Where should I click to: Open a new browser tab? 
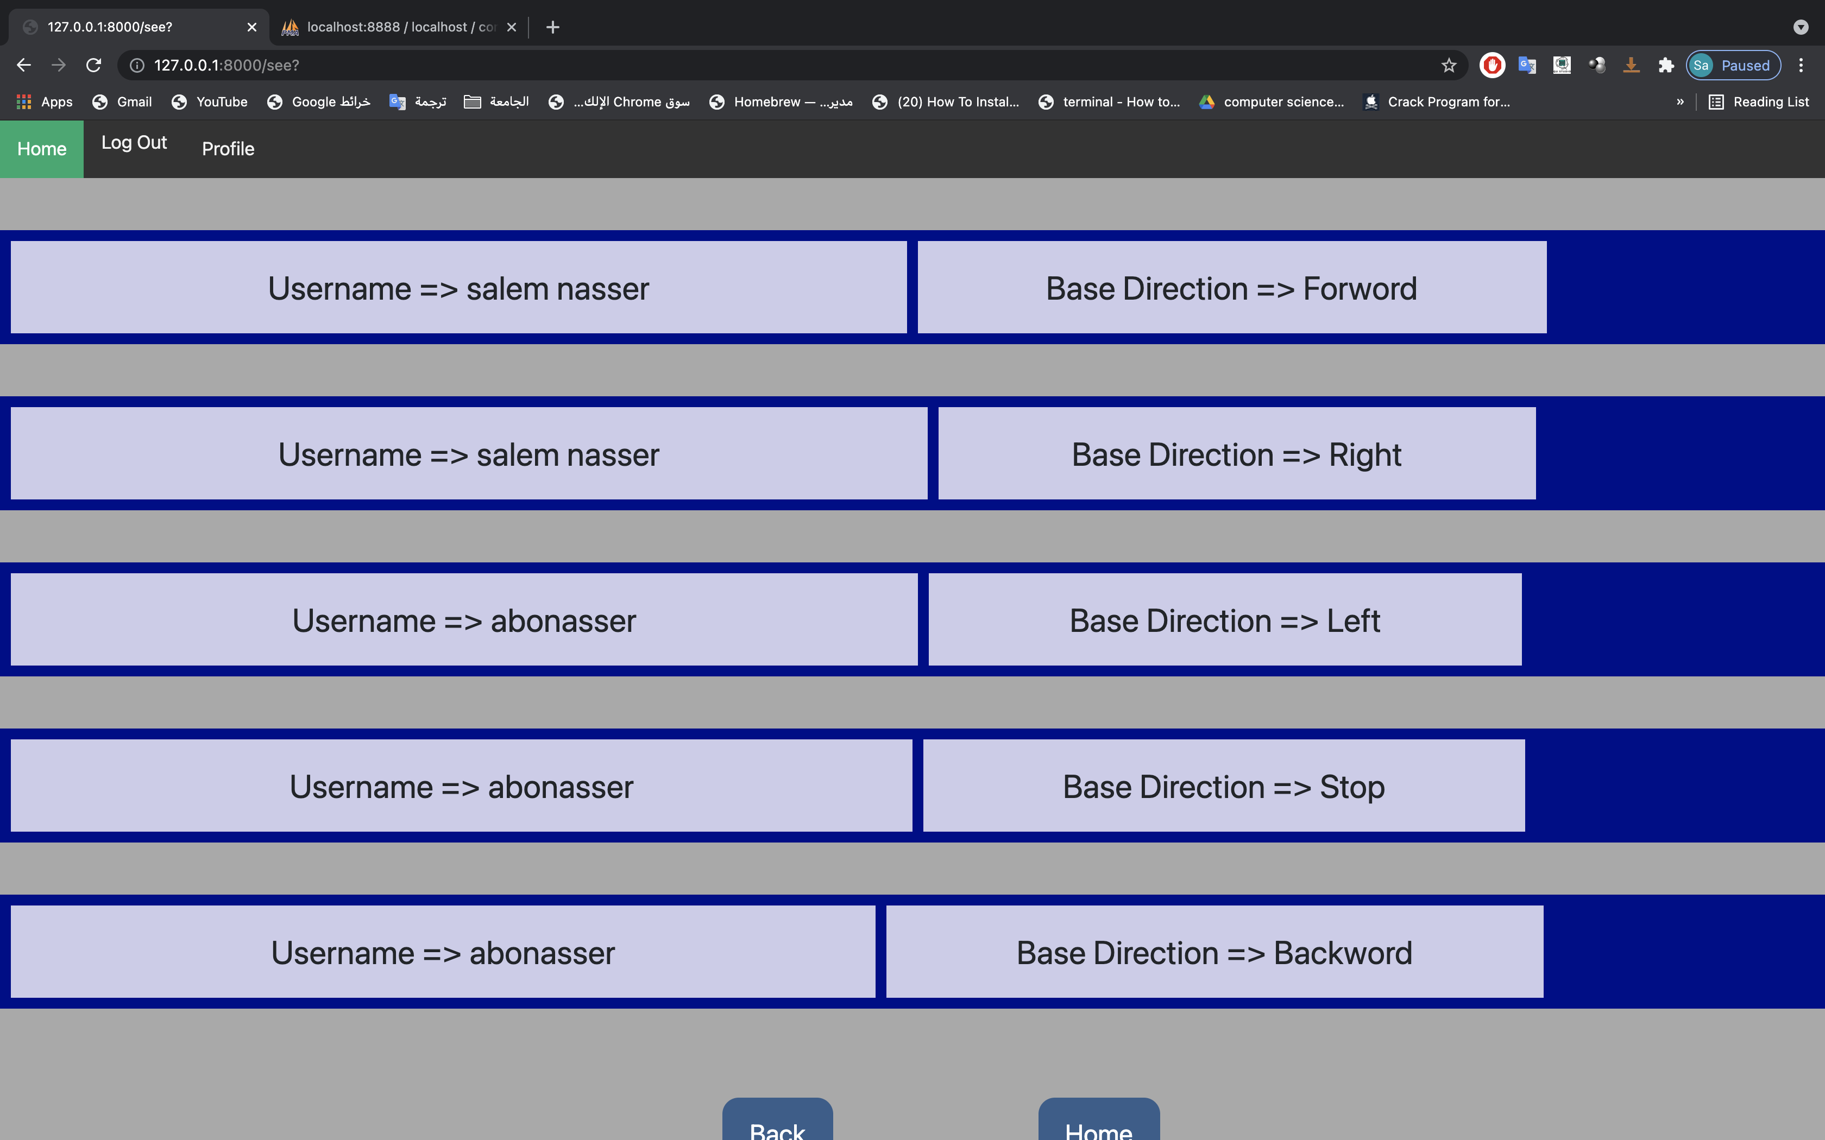[553, 27]
